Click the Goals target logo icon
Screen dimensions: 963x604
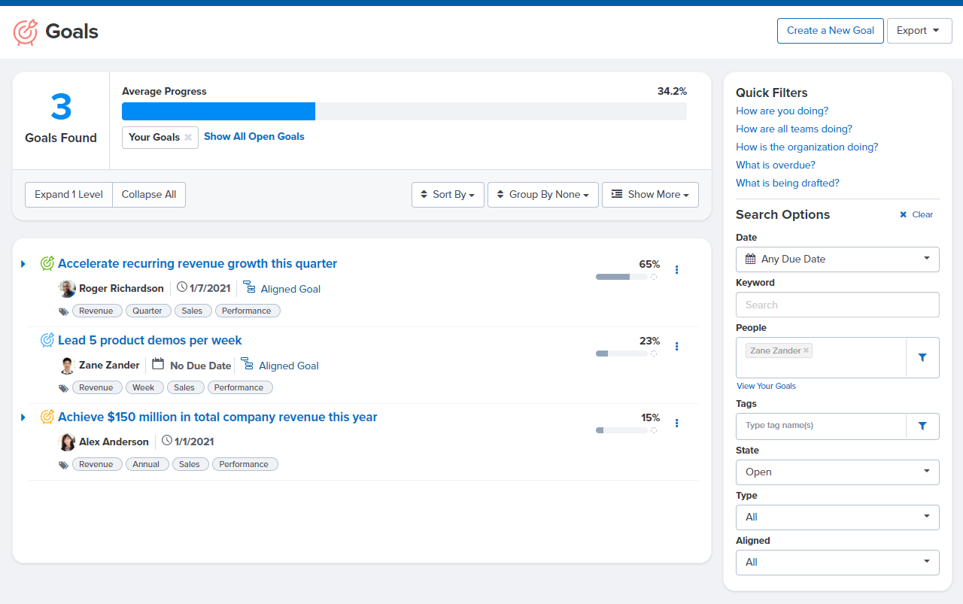pos(26,32)
